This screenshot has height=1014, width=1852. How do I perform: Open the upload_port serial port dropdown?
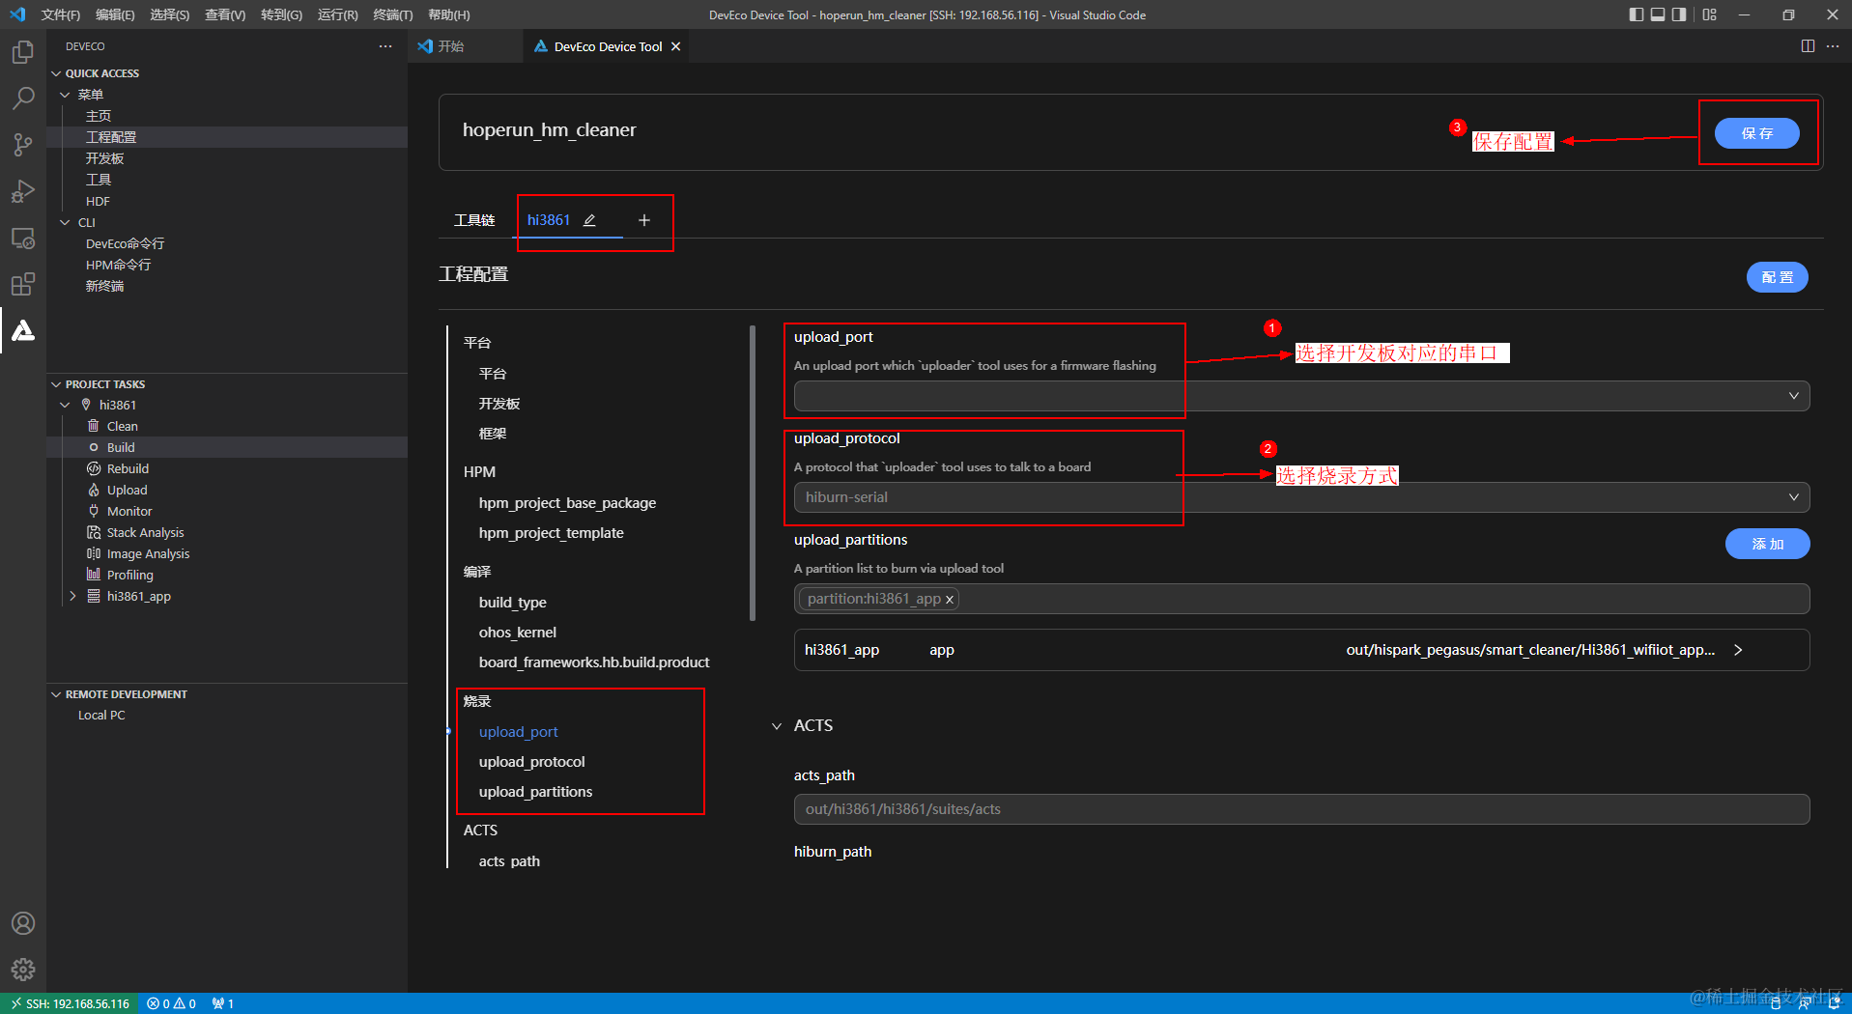pyautogui.click(x=1301, y=396)
